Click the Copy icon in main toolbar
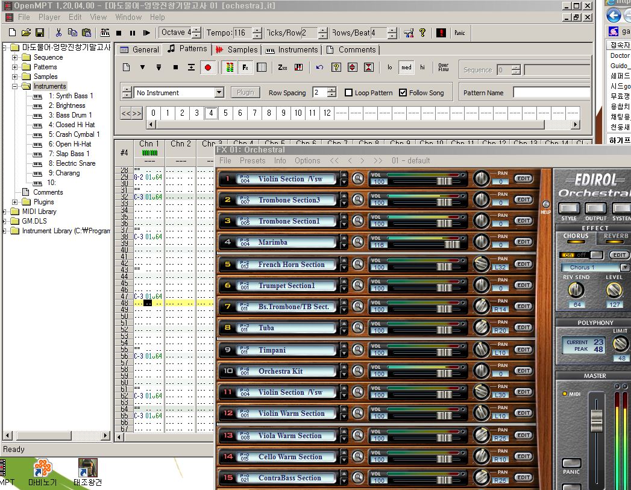This screenshot has width=631, height=490. pos(72,33)
